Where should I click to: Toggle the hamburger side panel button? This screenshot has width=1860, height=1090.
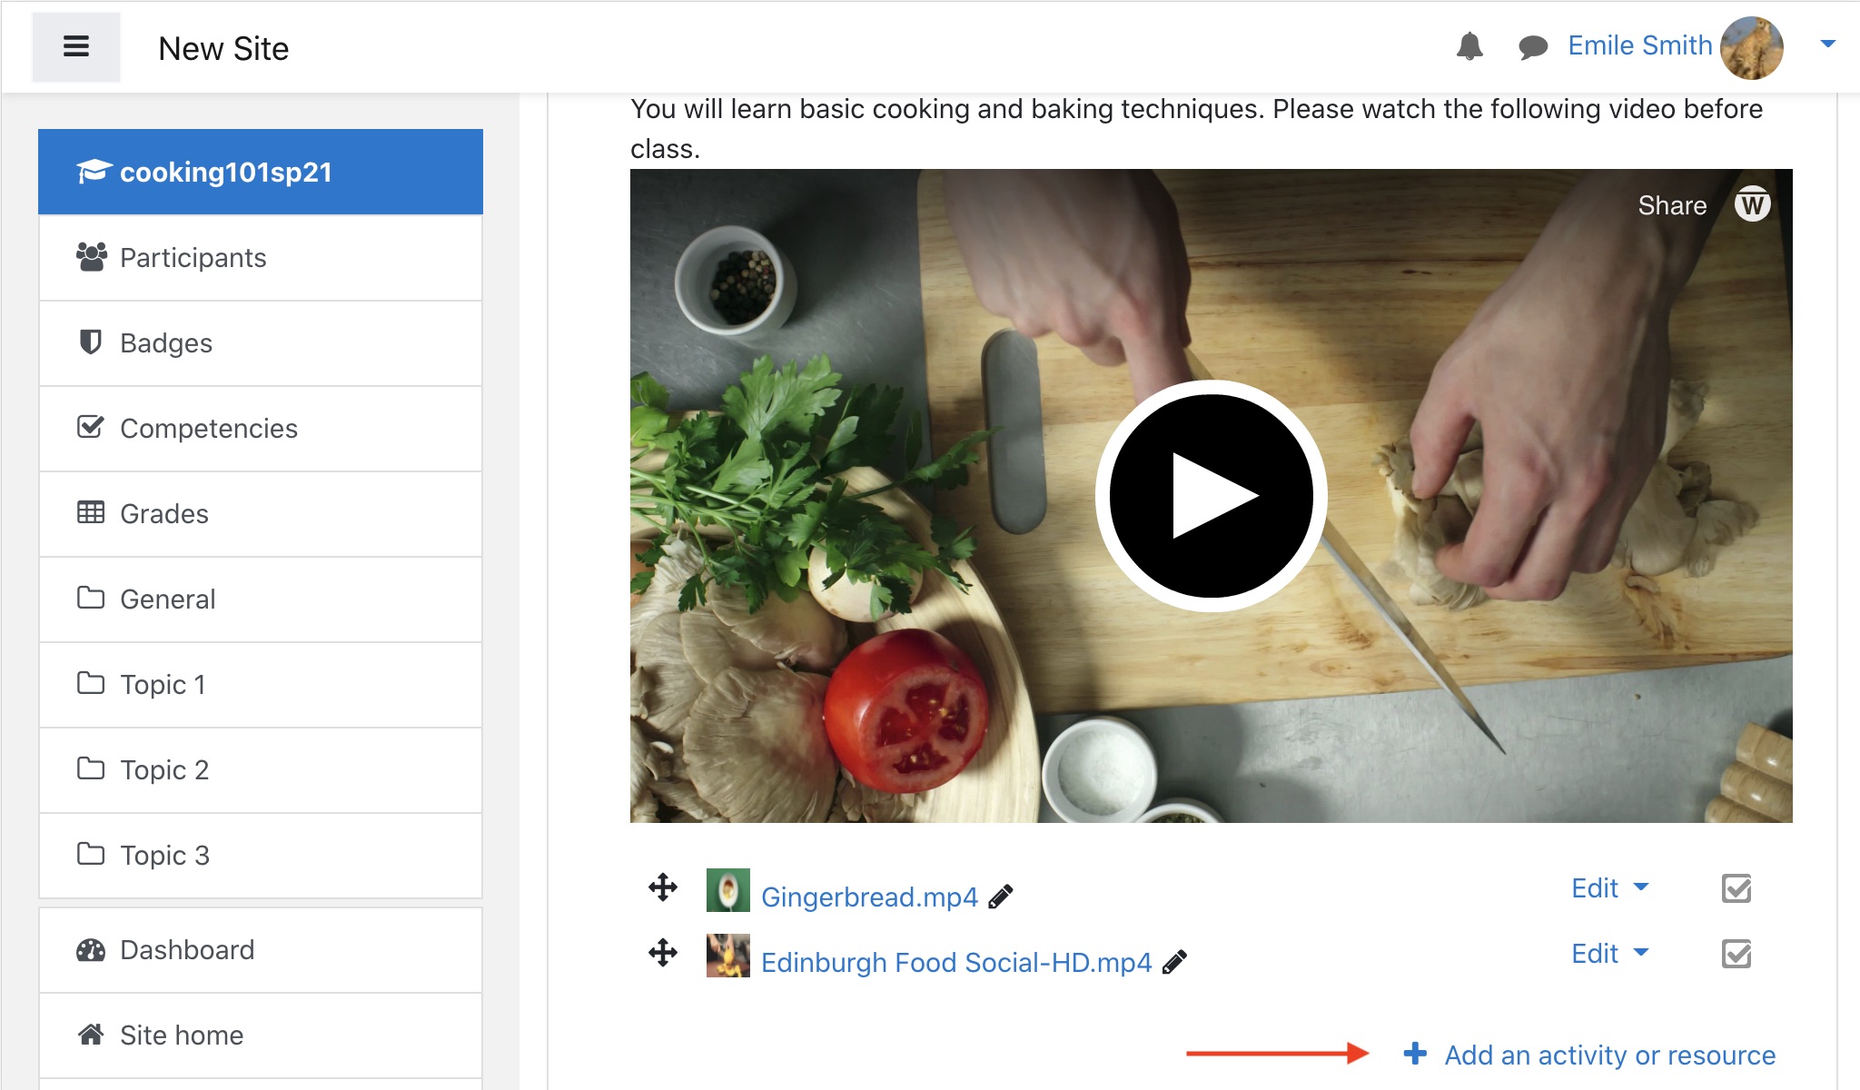pos(76,47)
